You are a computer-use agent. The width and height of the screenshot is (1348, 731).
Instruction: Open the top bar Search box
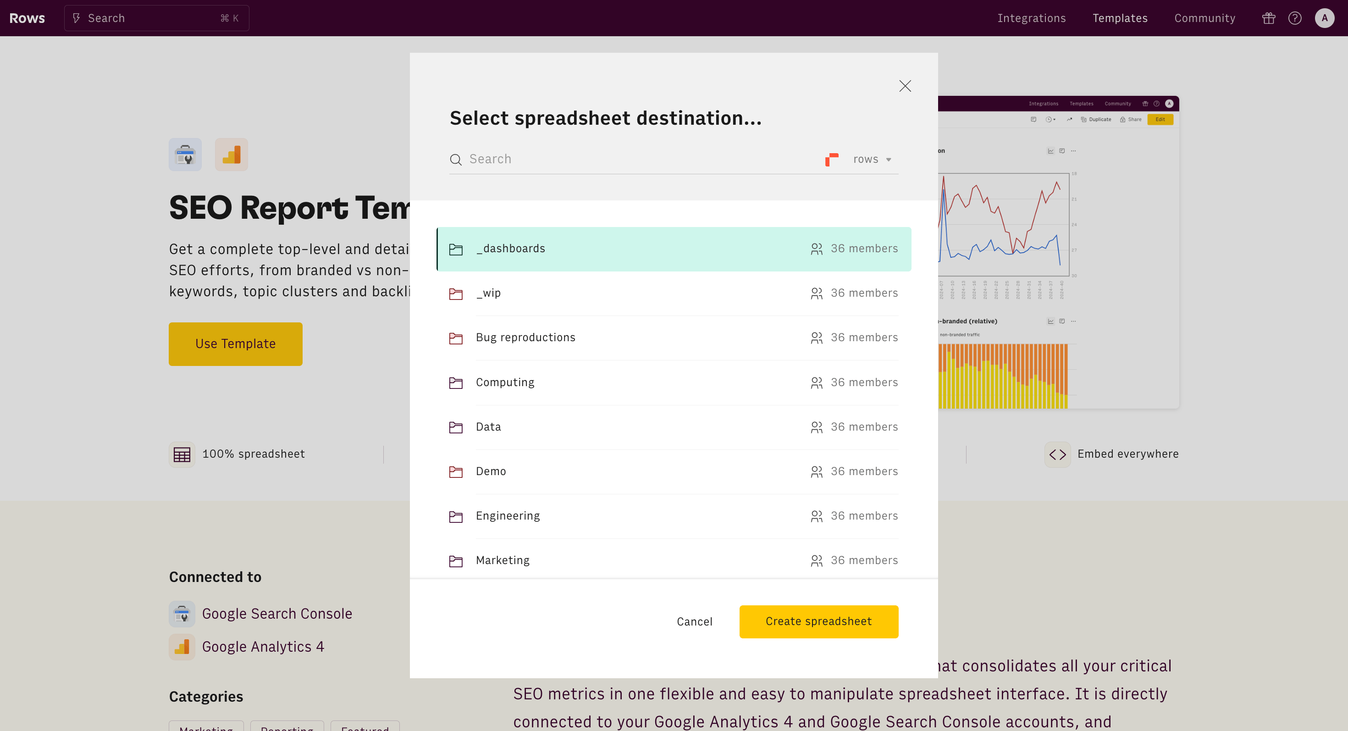[156, 18]
